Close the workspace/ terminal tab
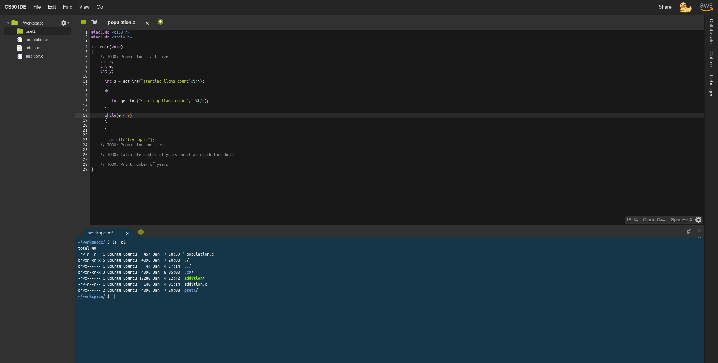This screenshot has height=363, width=718. (x=127, y=233)
